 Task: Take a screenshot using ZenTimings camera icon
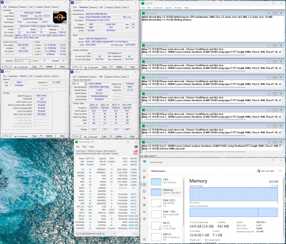(x=136, y=147)
